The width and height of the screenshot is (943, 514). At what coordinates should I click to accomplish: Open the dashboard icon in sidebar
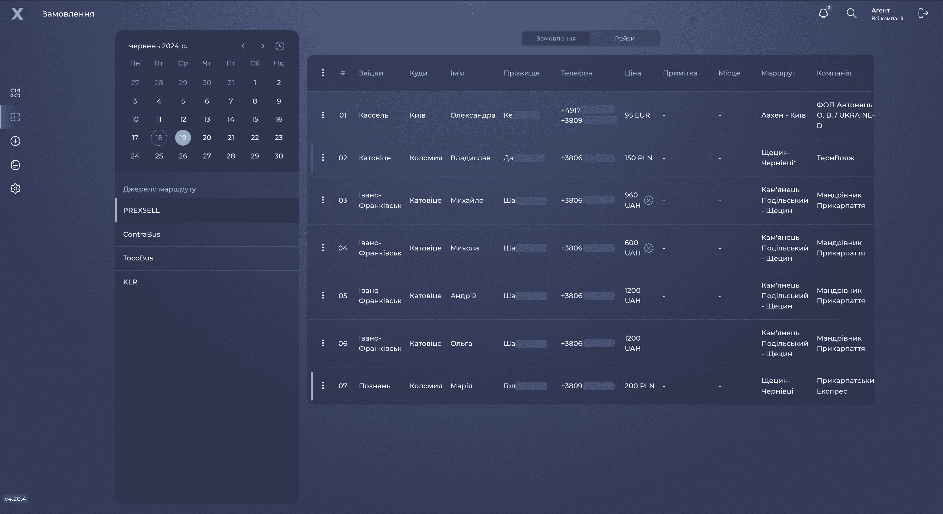[x=15, y=93]
